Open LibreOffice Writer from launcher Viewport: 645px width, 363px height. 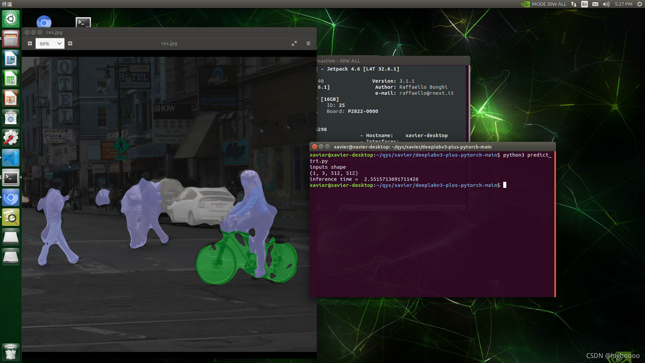click(11, 59)
